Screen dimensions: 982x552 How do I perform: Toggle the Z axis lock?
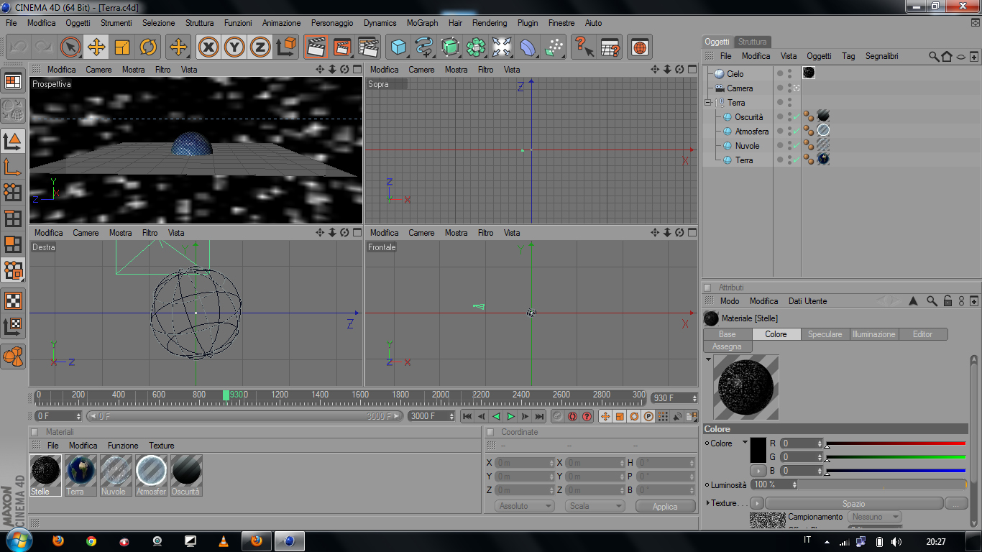tap(260, 47)
